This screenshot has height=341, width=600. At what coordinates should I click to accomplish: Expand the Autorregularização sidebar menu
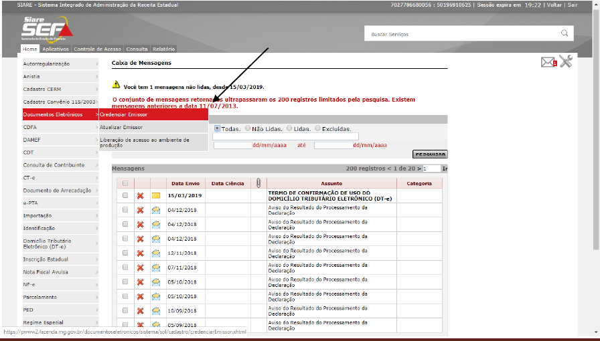tap(59, 64)
